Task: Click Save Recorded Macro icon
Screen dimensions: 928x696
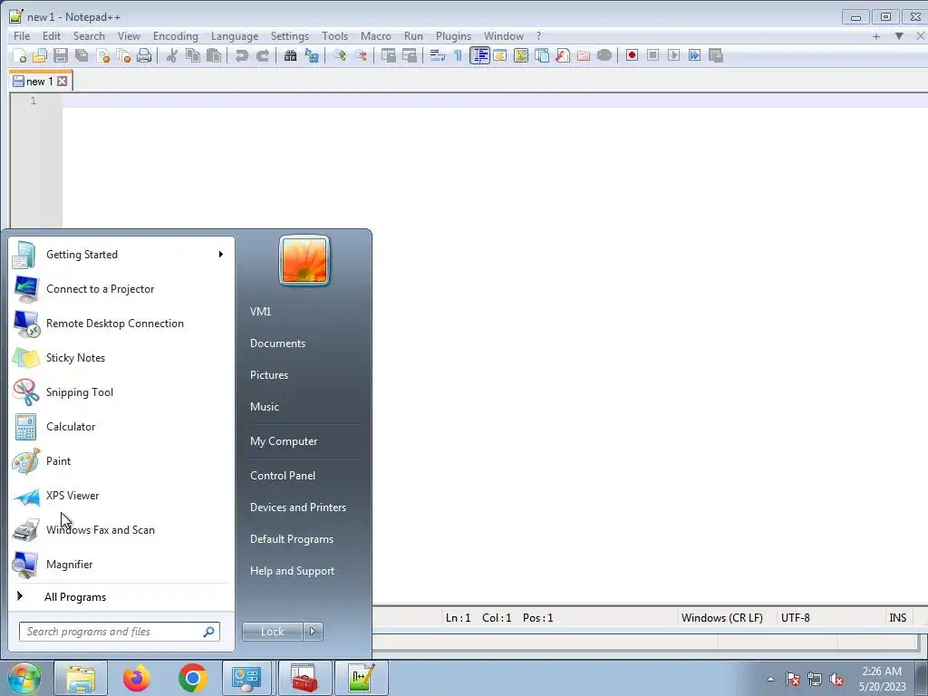Action: [x=716, y=55]
